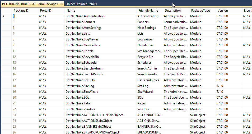
Task: Click the Users and Roles cell
Action: (150, 80)
